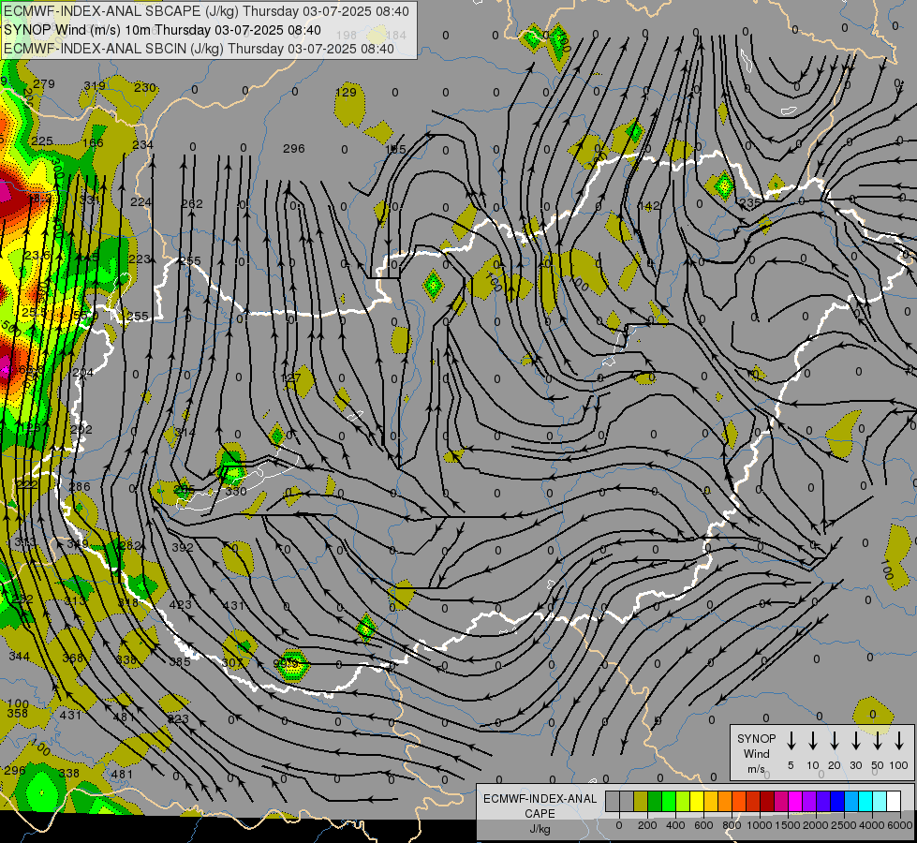Click the 50 m/s wind arrow in legend
The image size is (917, 843).
878,741
